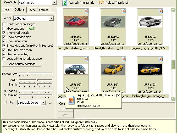The image size is (177, 133).
Task: Select the red Ford Thunderbird thumbnail image
Action: click(x=76, y=22)
